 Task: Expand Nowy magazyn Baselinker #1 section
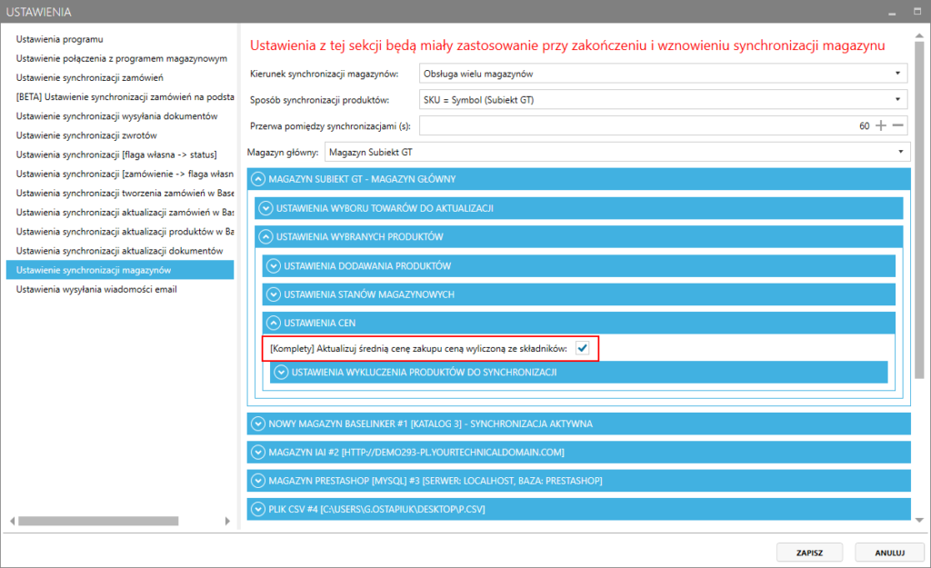(578, 424)
